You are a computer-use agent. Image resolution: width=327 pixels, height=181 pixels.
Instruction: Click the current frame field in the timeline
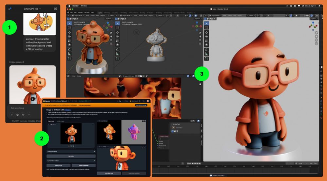click(x=290, y=163)
